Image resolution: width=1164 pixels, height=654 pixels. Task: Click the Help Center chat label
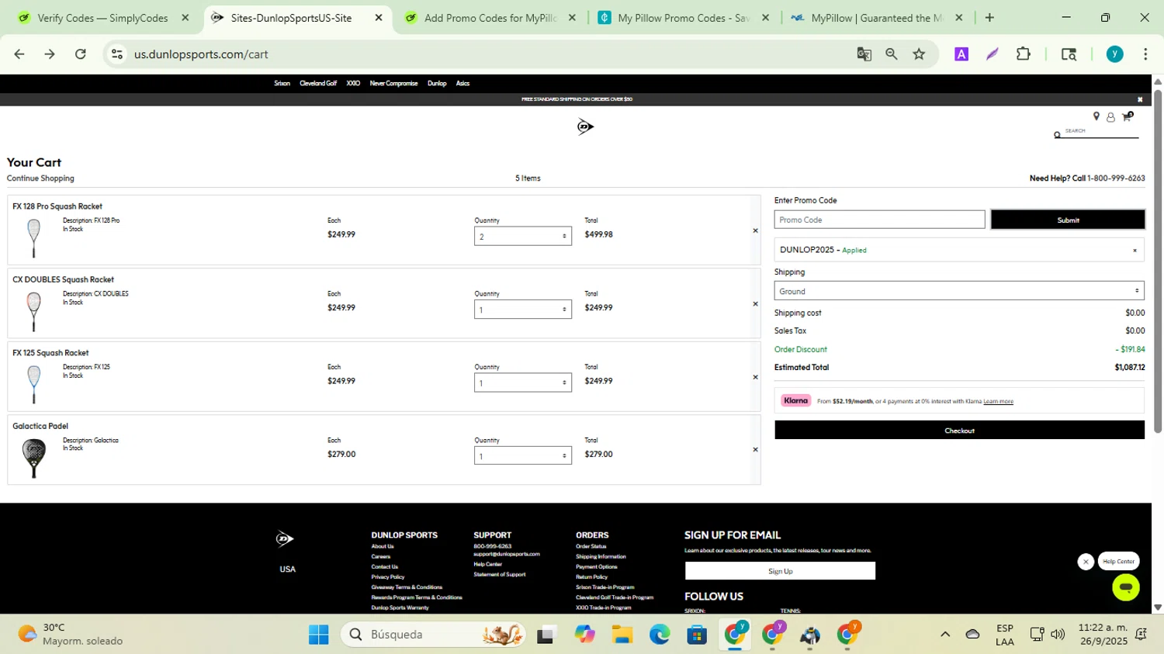[x=1118, y=562]
